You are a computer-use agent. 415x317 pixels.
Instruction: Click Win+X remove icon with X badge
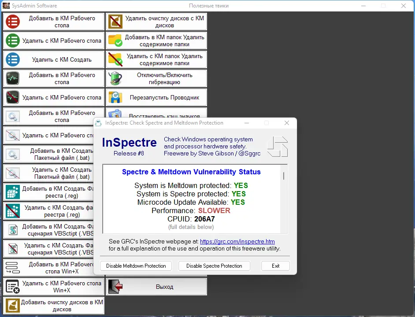click(x=13, y=287)
